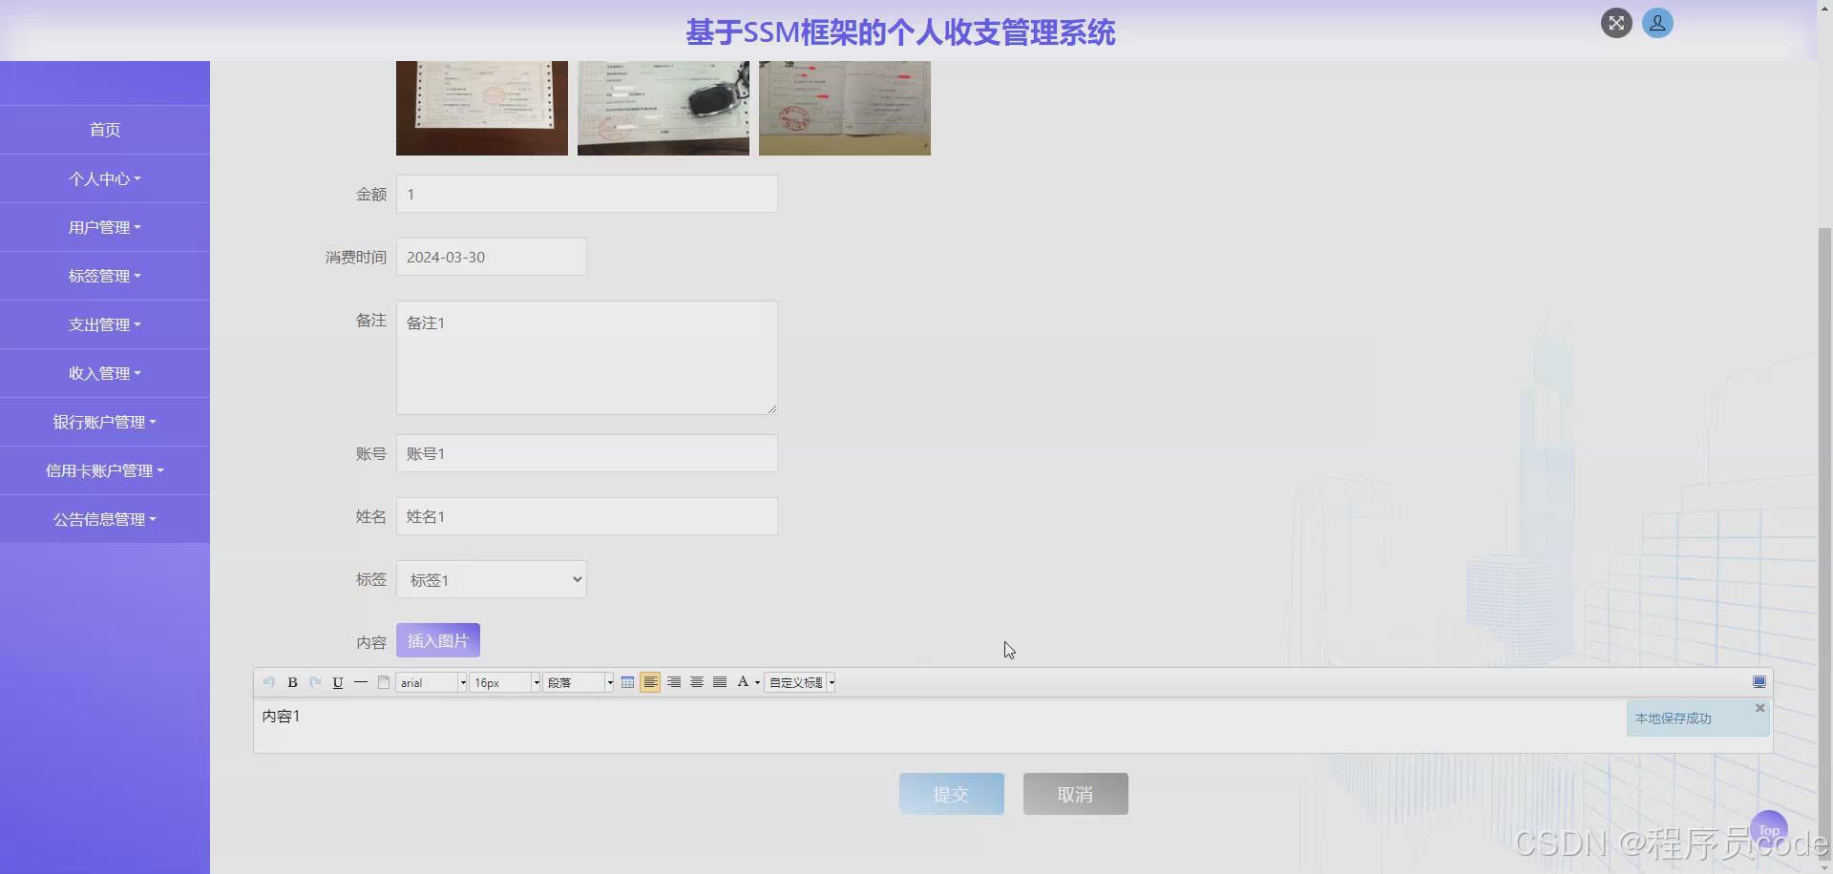
Task: Click the 插入图片 insert image button
Action: pos(437,639)
